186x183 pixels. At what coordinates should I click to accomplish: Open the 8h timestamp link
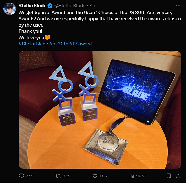pos(92,6)
